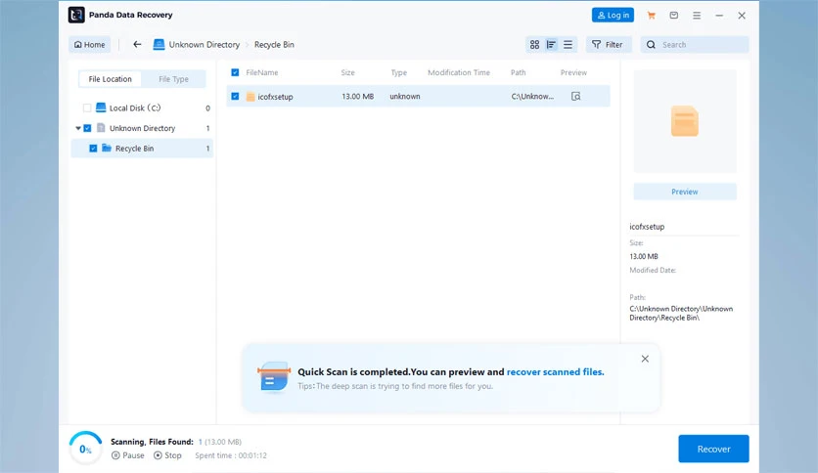Select Local Disk (C:) in the tree
Viewport: 818px width, 473px height.
coord(135,107)
